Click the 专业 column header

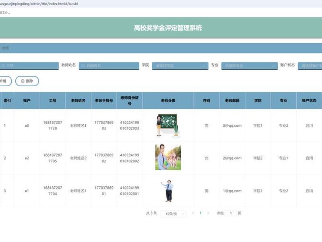point(284,100)
